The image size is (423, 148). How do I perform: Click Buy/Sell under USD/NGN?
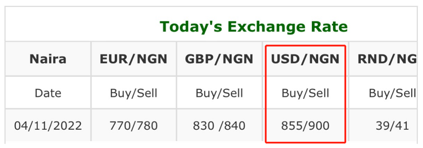click(x=305, y=93)
